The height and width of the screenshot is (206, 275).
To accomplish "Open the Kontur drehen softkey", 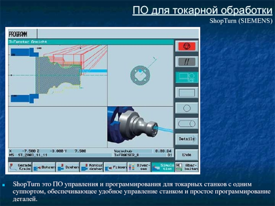I will coord(92,167).
